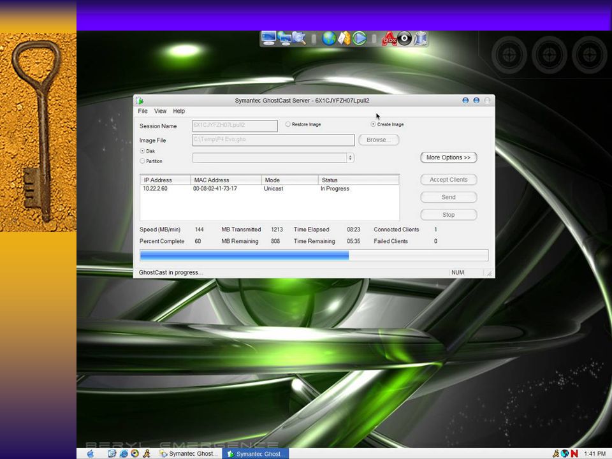The width and height of the screenshot is (612, 459).
Task: Click the Status column header
Action: tap(359, 180)
